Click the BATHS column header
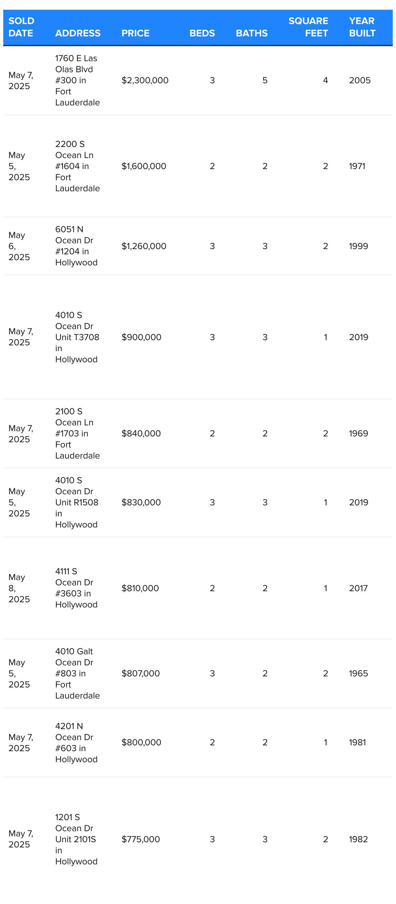 (x=251, y=33)
